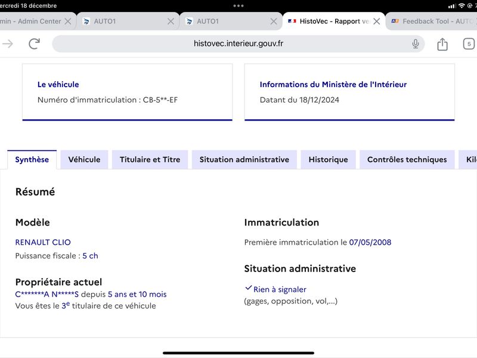The image size is (477, 358).
Task: Click Informations du Ministère de l'Intérieur heading
Action: 333,84
